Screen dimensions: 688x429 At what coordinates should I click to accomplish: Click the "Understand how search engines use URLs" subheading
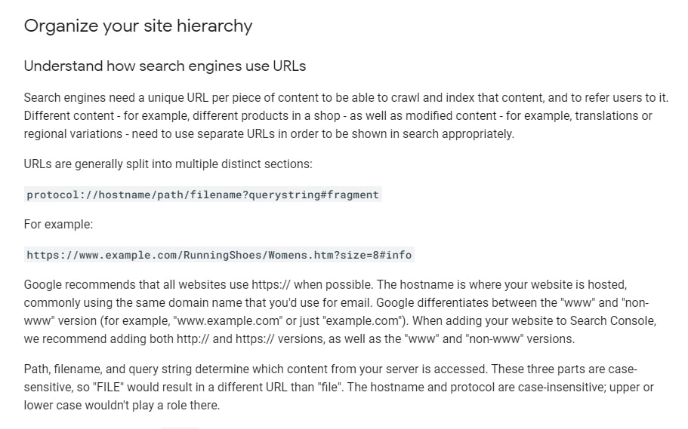[x=165, y=66]
